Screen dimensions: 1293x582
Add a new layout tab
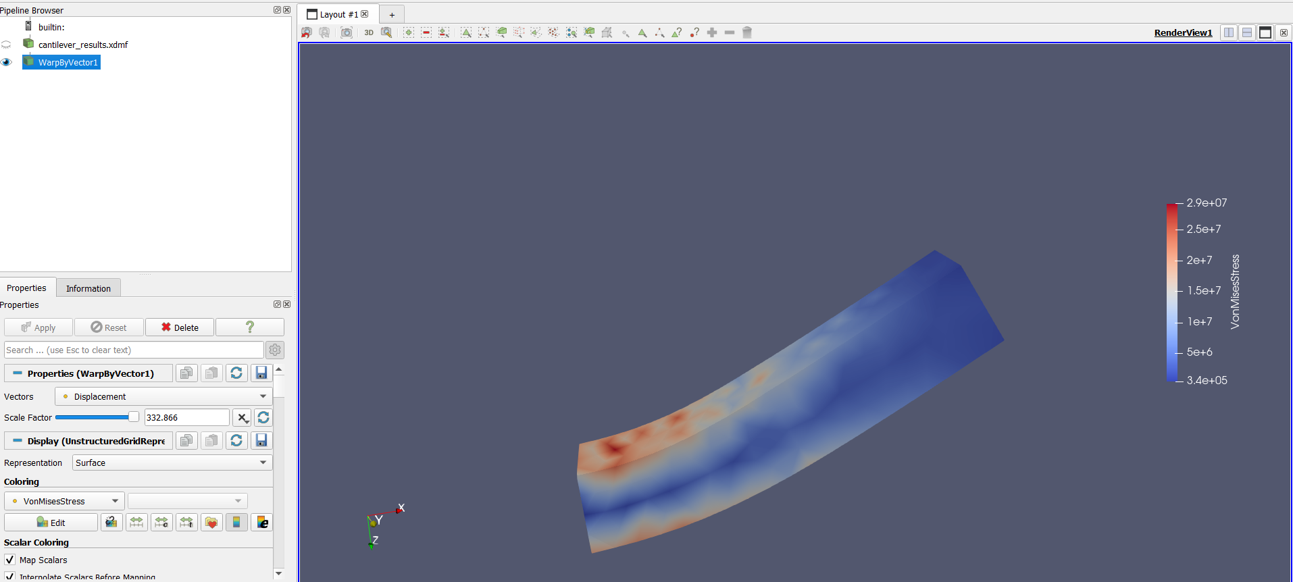pyautogui.click(x=392, y=14)
